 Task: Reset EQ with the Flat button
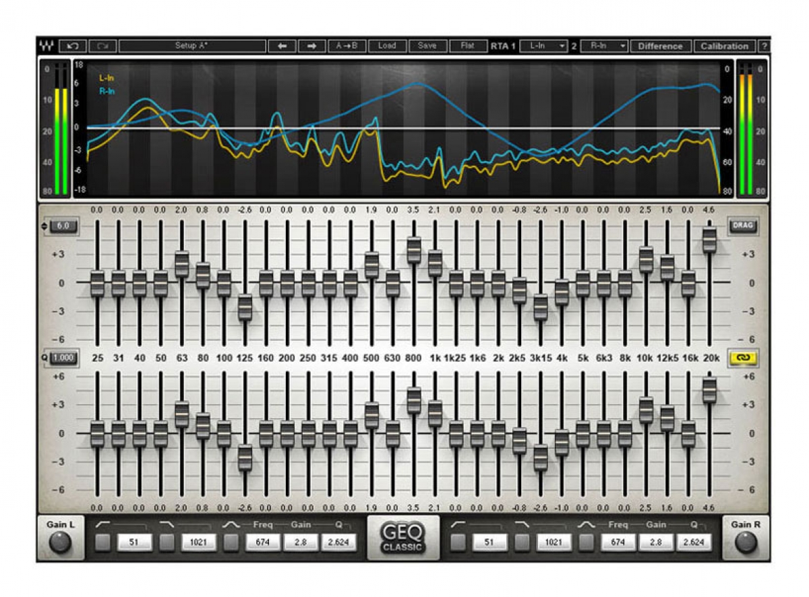tap(468, 46)
